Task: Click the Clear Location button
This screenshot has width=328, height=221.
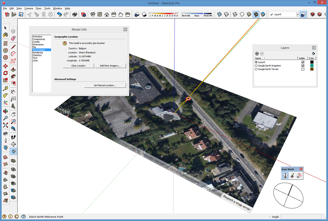Action: point(78,66)
